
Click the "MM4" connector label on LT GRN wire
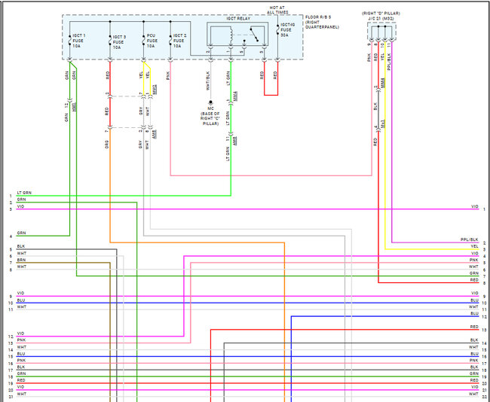(236, 95)
